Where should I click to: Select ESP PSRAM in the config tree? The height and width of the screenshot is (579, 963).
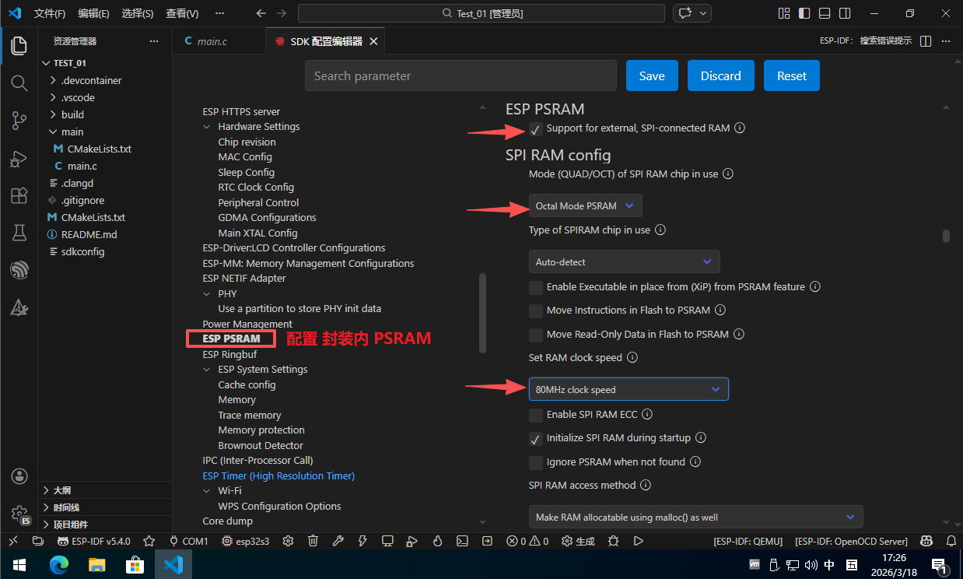click(231, 339)
